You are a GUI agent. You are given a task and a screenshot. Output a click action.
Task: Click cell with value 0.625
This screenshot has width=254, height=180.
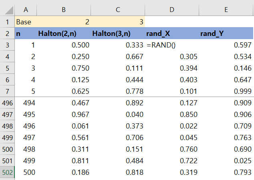coord(64,91)
